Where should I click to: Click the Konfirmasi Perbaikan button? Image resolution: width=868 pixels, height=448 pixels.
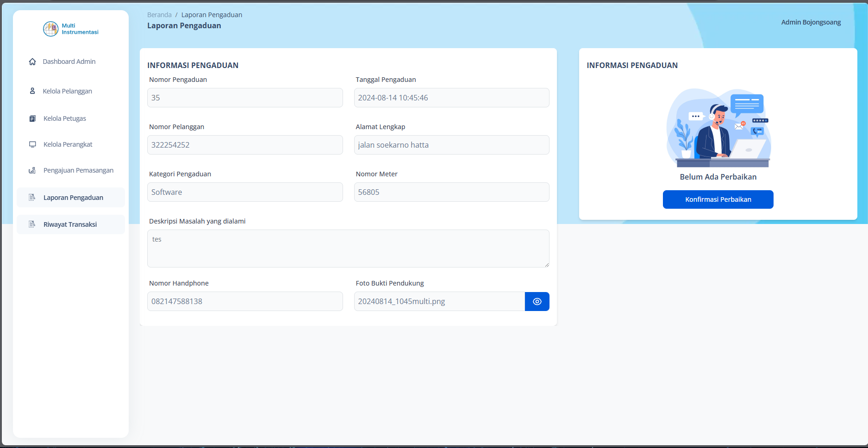point(718,199)
